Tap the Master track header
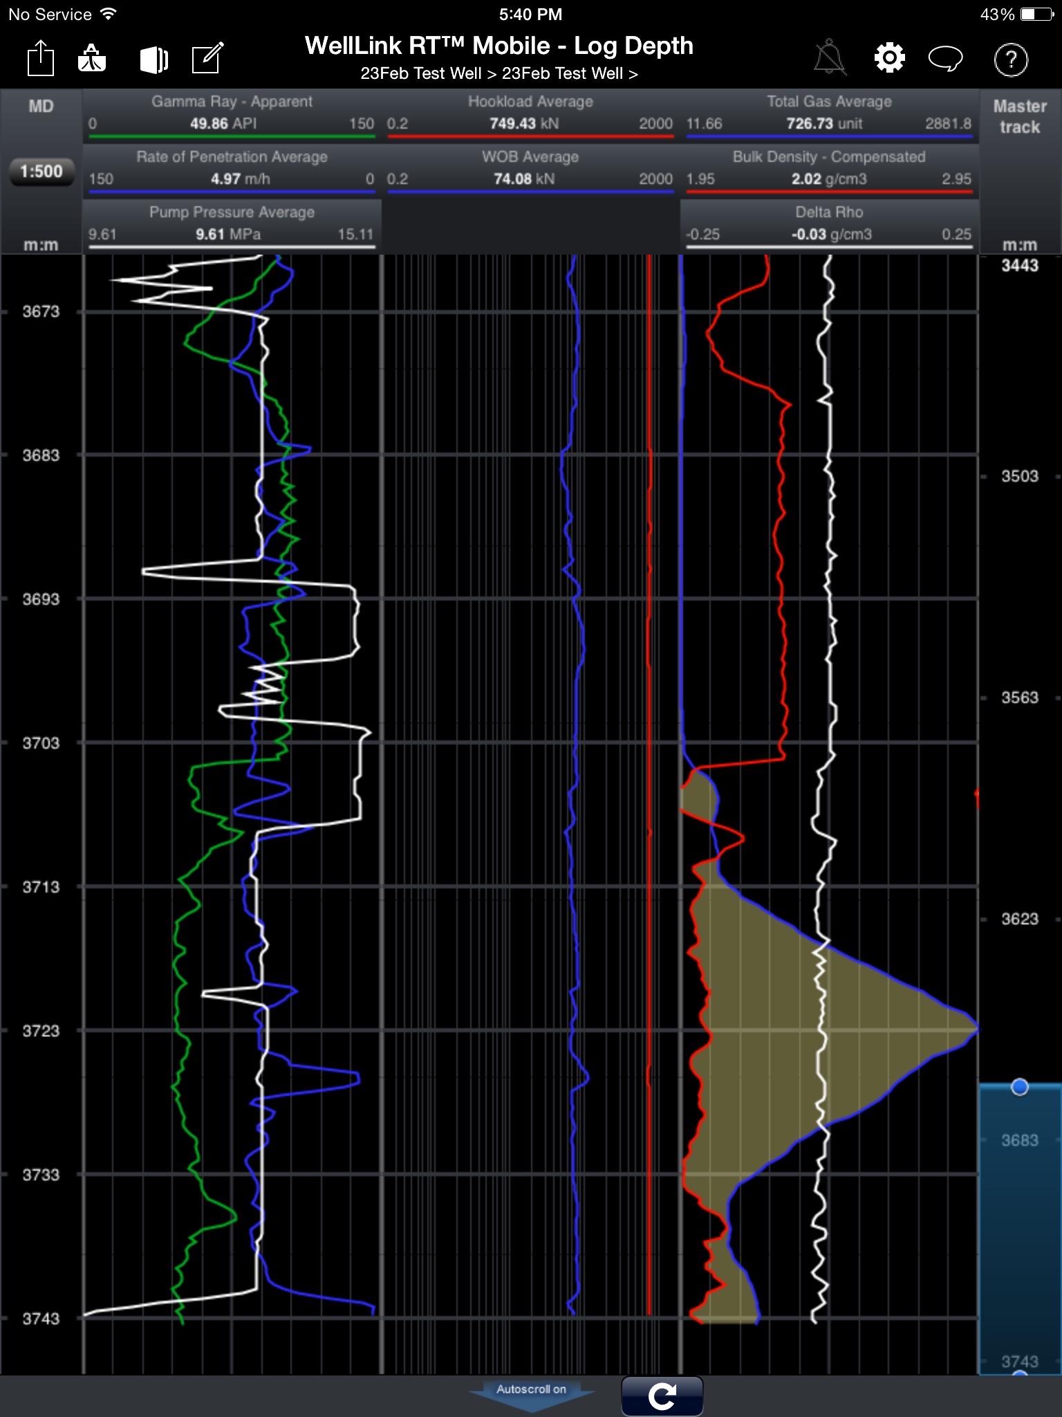This screenshot has width=1062, height=1417. (x=1020, y=116)
